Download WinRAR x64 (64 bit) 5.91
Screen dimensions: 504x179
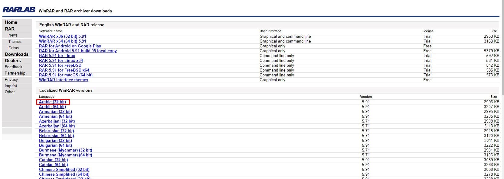[x=63, y=41]
